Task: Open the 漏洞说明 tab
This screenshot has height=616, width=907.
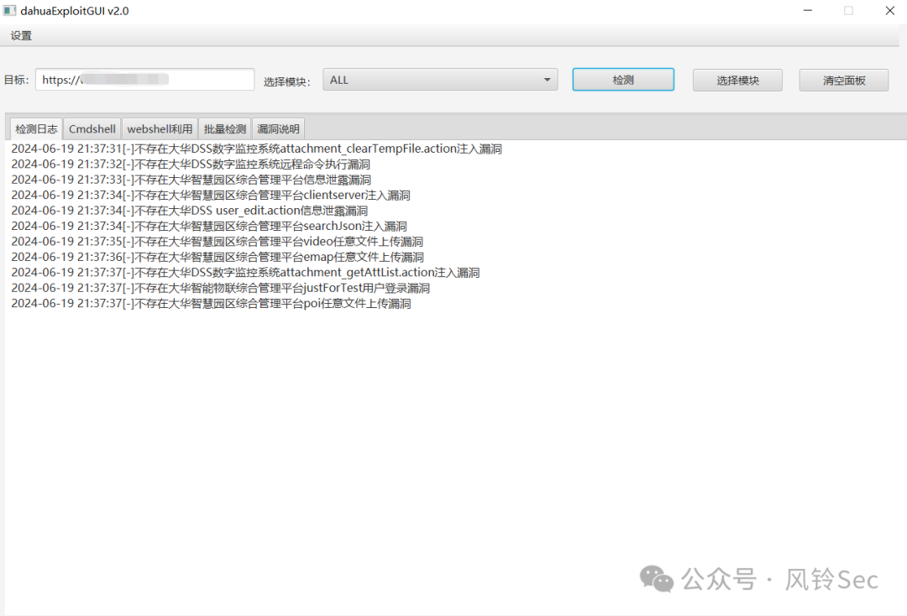Action: (x=278, y=129)
